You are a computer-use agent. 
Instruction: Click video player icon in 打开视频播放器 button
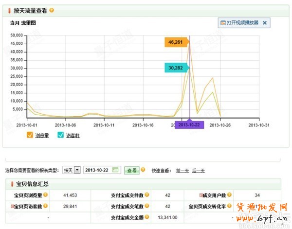[223, 22]
